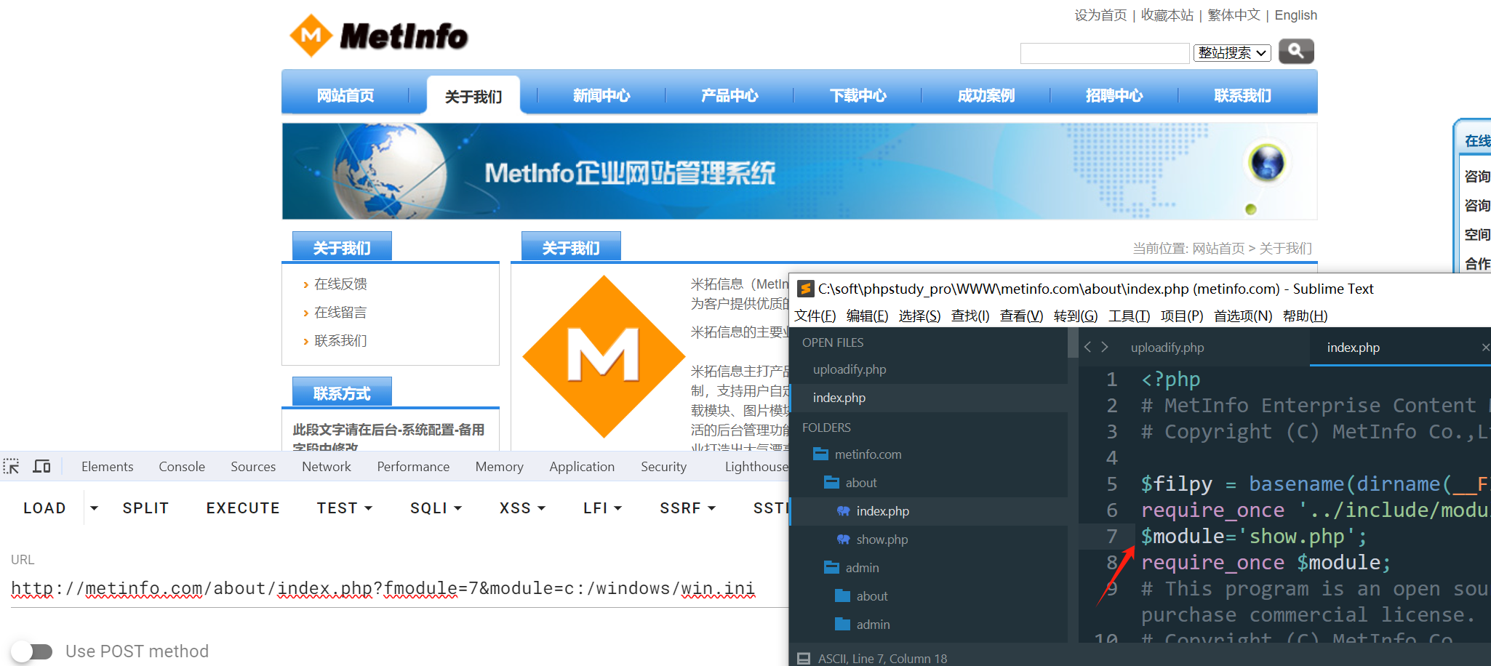Image resolution: width=1491 pixels, height=666 pixels.
Task: Click the 在线反馈 sidebar link
Action: pos(340,284)
